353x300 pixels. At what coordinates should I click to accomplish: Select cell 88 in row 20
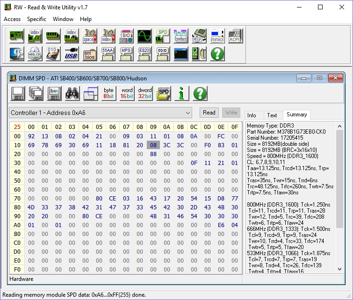click(153, 154)
